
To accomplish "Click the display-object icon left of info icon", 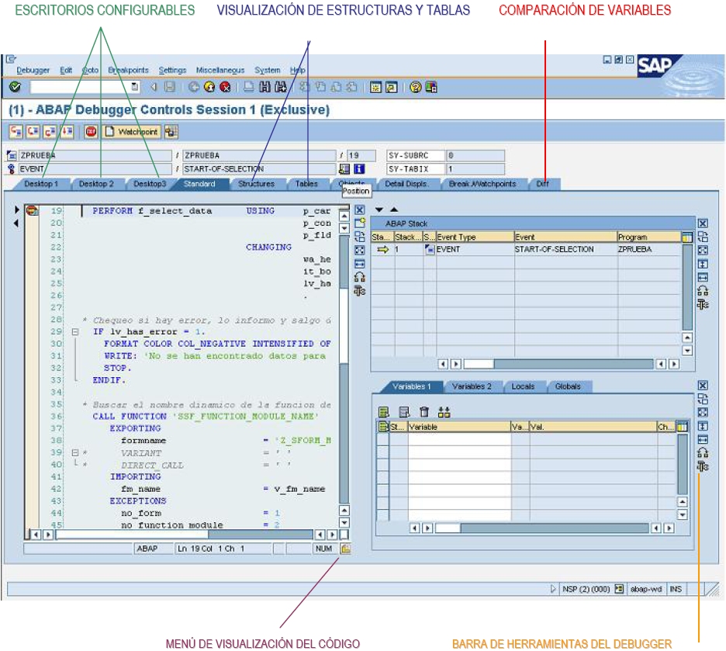I will 344,169.
